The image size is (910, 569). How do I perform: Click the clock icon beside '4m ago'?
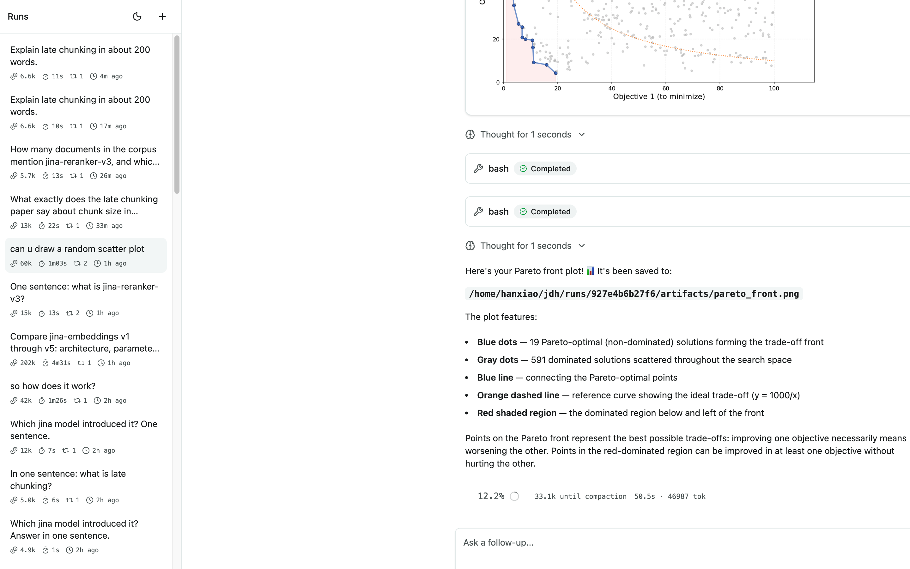pos(94,76)
